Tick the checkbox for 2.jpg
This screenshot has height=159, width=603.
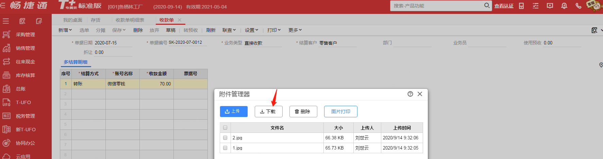[225, 138]
